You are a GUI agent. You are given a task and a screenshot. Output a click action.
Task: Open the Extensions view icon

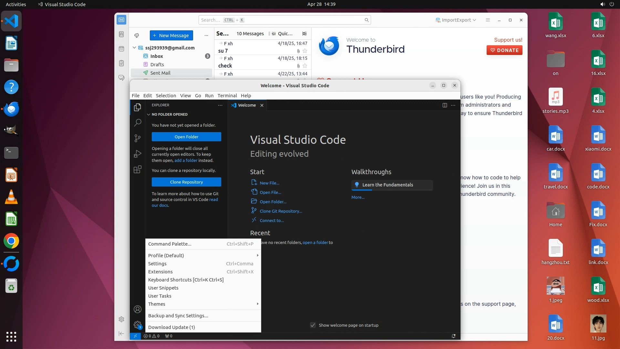pyautogui.click(x=138, y=170)
